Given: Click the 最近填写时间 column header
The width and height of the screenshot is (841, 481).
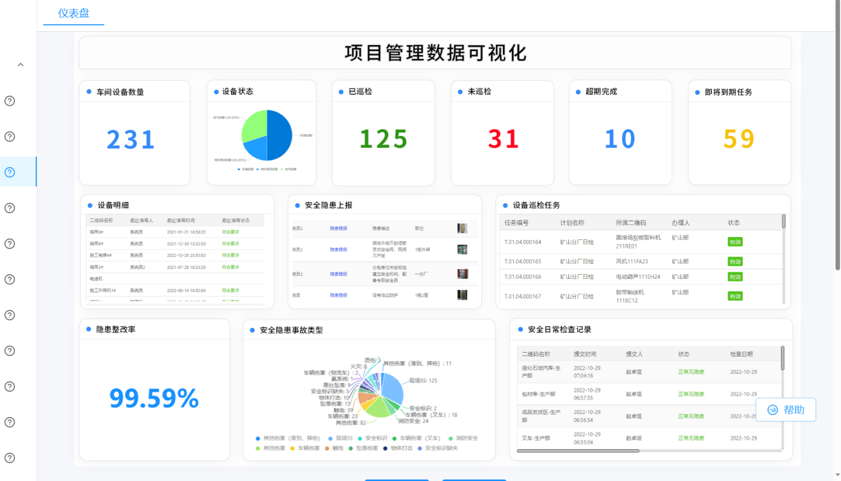Looking at the screenshot, I should click(x=181, y=220).
